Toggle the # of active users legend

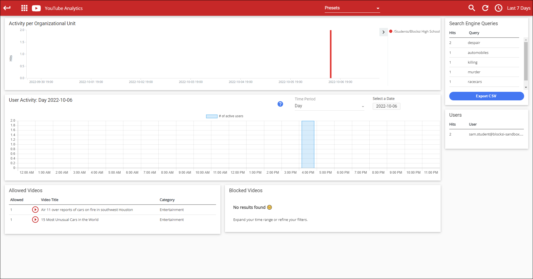(x=225, y=116)
